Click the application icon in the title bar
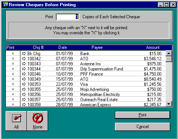The height and width of the screenshot is (139, 178). click(x=5, y=5)
